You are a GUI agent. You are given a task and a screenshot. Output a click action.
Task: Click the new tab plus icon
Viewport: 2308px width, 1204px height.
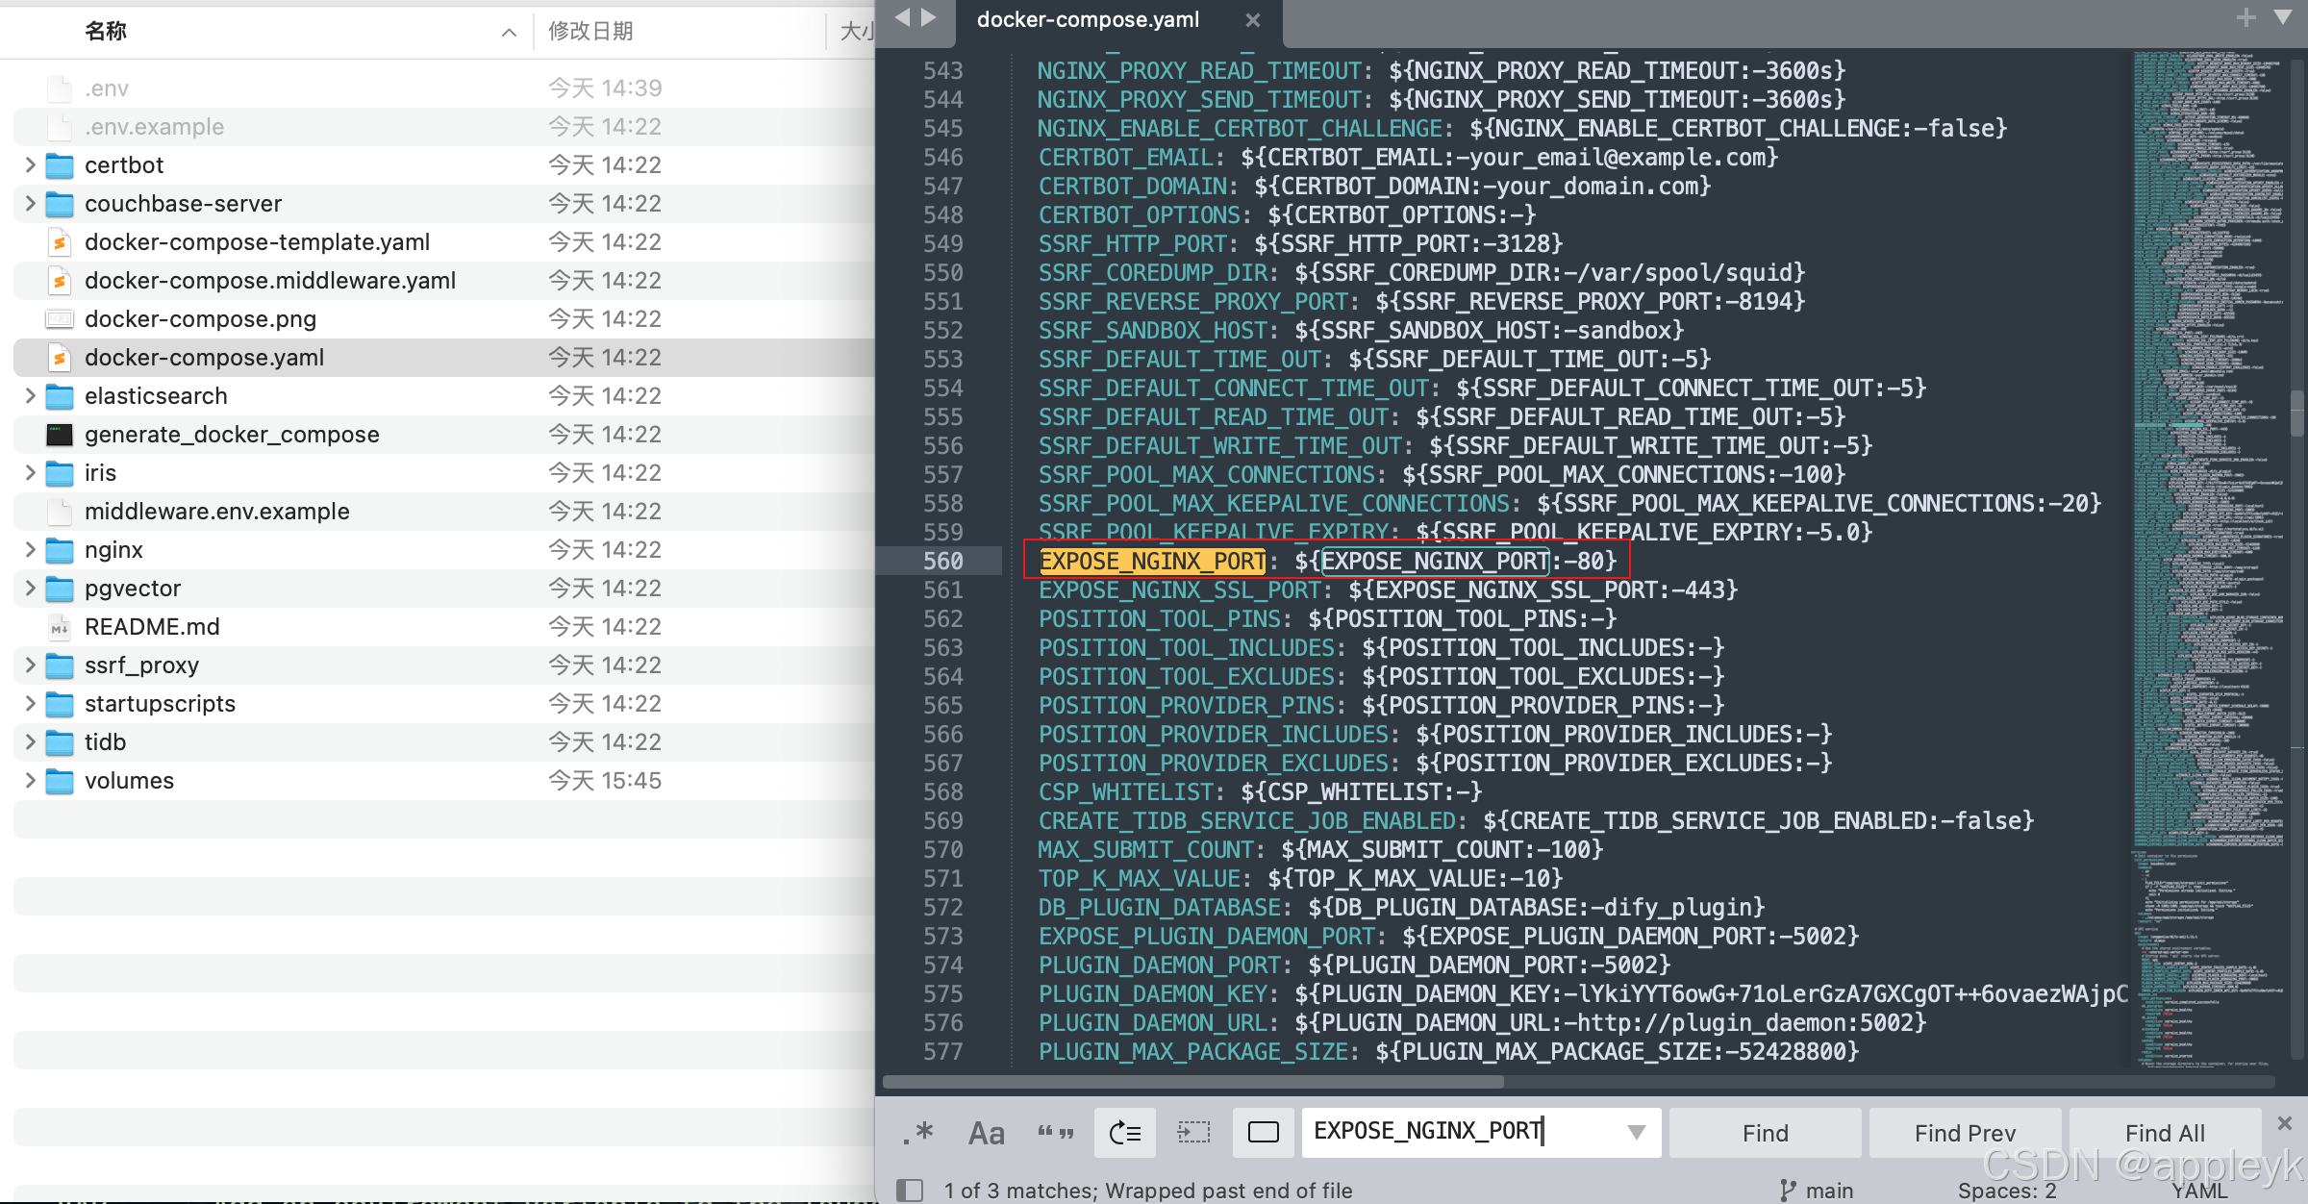[x=2245, y=17]
